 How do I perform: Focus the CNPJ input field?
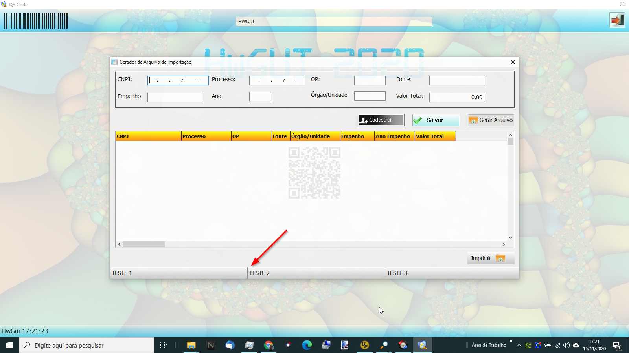tap(178, 80)
